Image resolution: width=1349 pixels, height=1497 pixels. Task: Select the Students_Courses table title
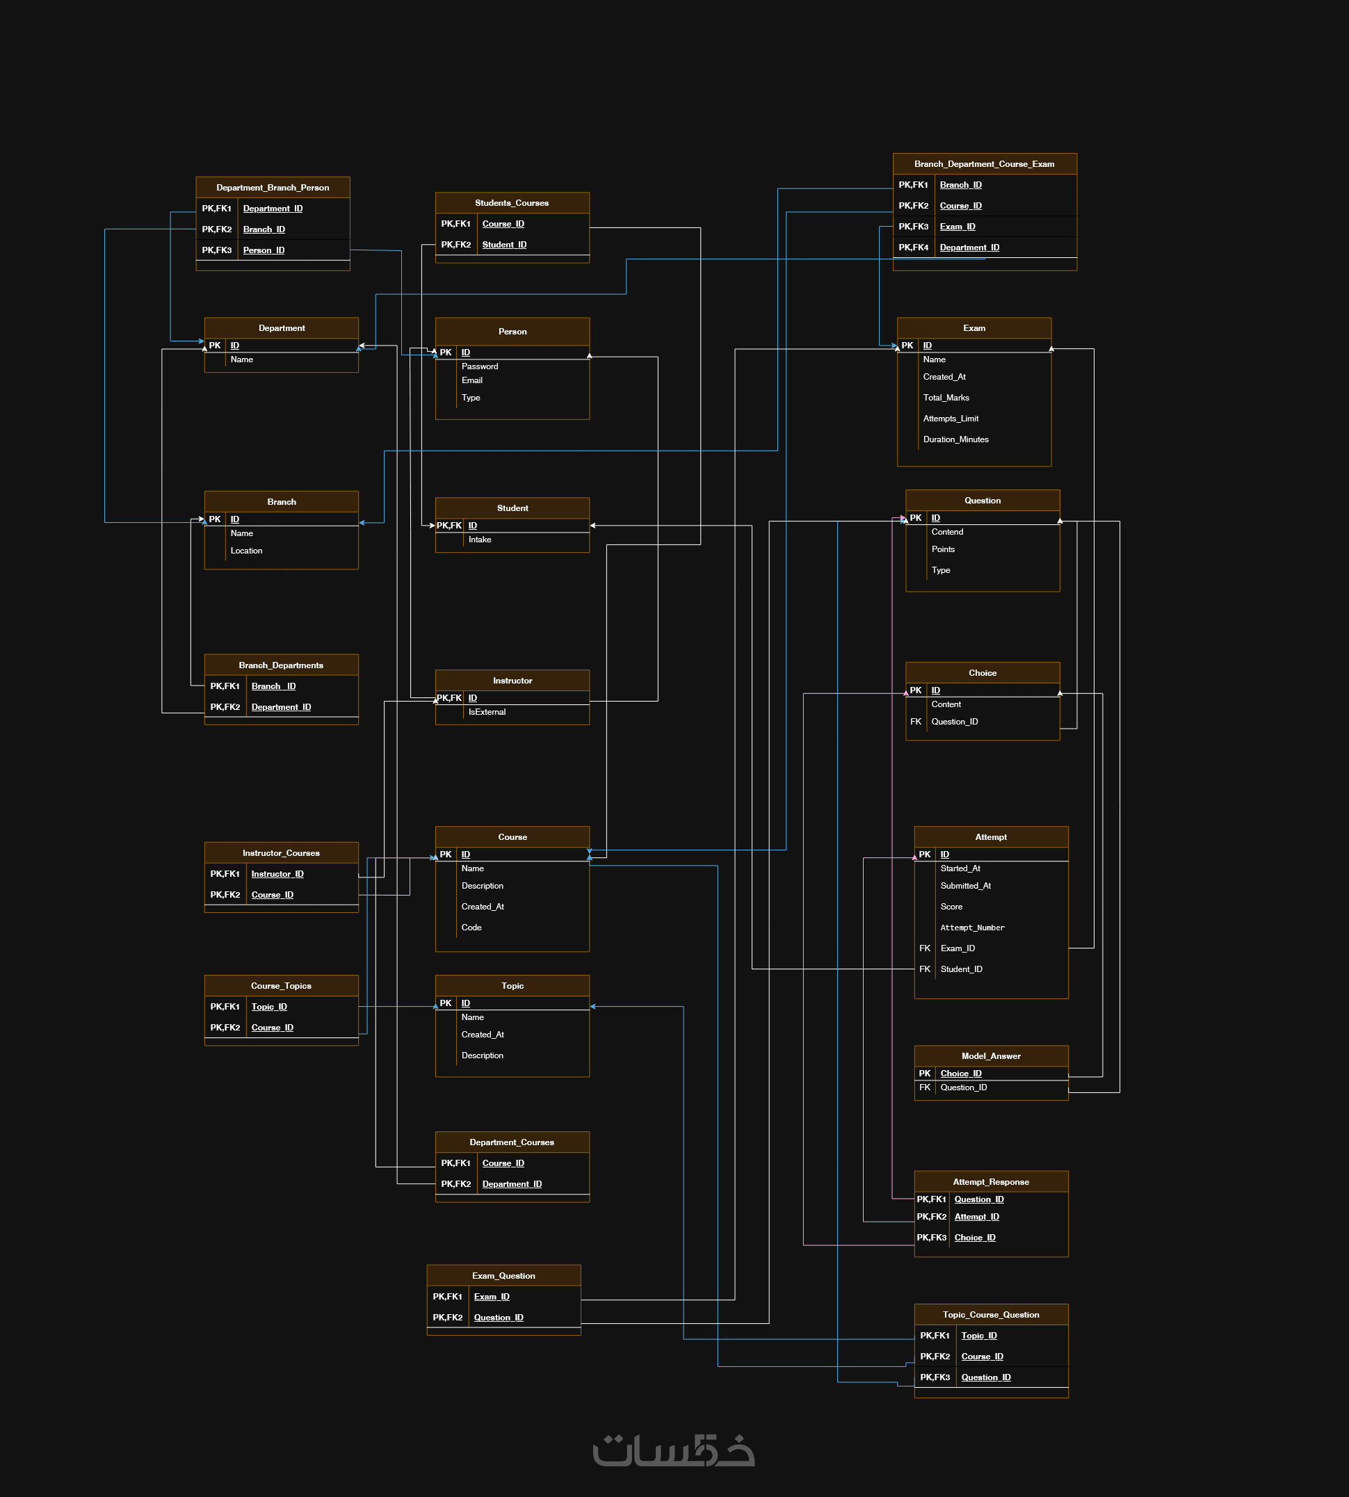click(x=511, y=203)
